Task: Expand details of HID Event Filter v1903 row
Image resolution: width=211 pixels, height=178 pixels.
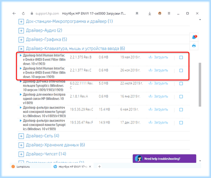Action: [21, 55]
